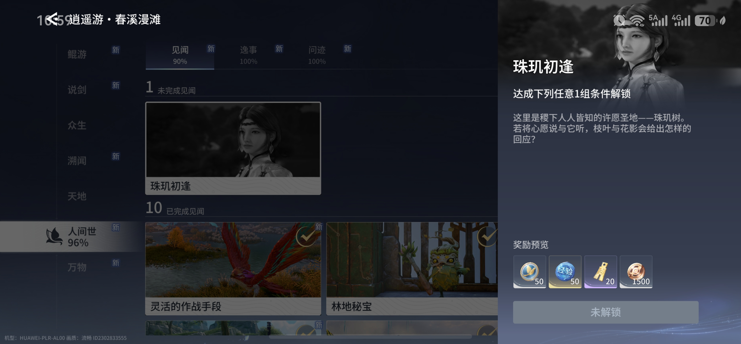This screenshot has width=741, height=344.
Task: Switch to the 问迹 100% tab
Action: pyautogui.click(x=317, y=55)
